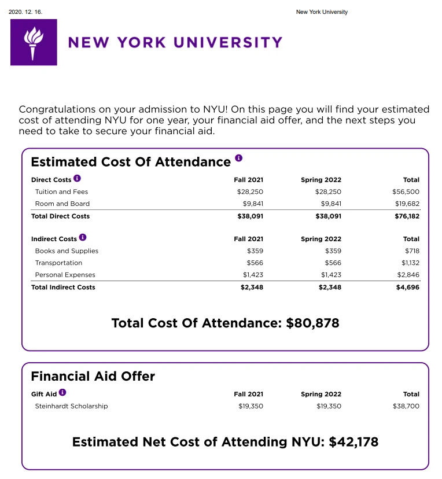Click the Steinhardt Scholarship entry
This screenshot has height=479, width=442.
click(x=71, y=406)
